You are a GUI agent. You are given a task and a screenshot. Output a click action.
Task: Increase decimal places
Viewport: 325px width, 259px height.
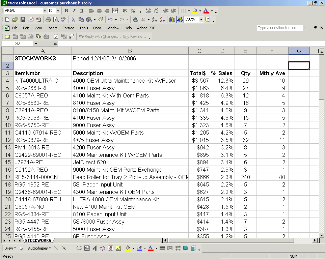148,11
